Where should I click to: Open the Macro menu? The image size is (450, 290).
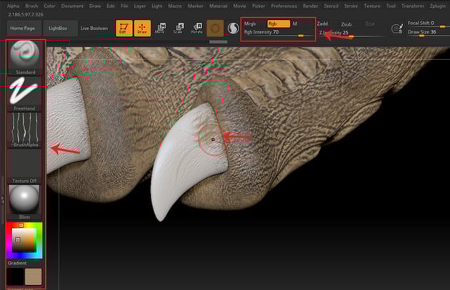(175, 6)
